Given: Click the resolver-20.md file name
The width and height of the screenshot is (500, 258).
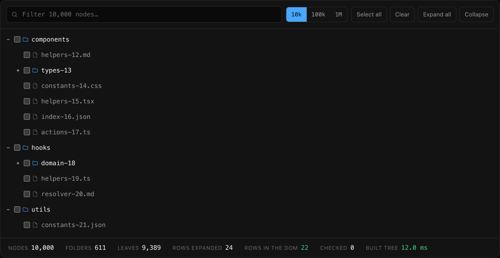Looking at the screenshot, I should (68, 194).
